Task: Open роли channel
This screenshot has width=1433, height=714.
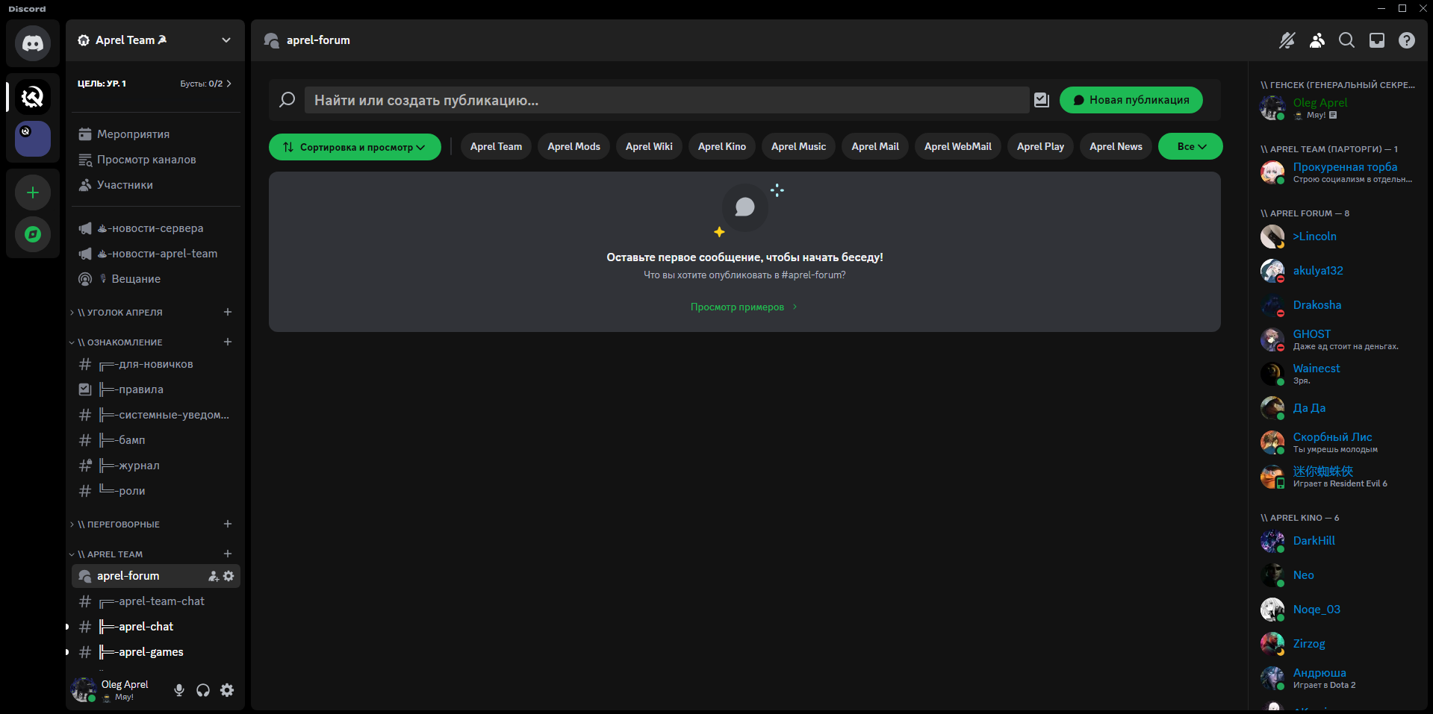Action: 156,491
